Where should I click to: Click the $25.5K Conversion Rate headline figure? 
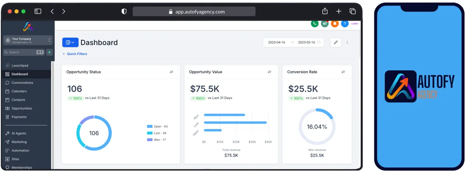coord(303,89)
